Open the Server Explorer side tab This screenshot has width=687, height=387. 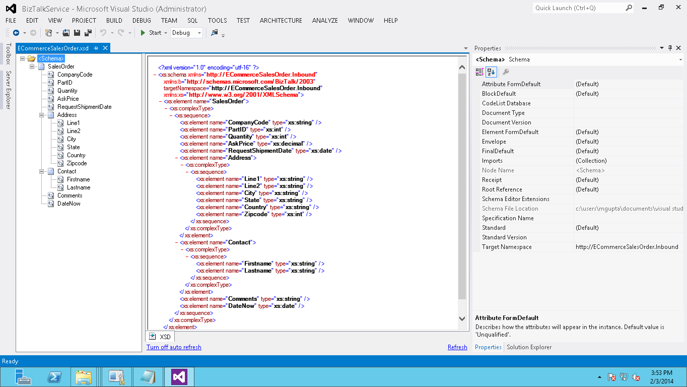(8, 90)
